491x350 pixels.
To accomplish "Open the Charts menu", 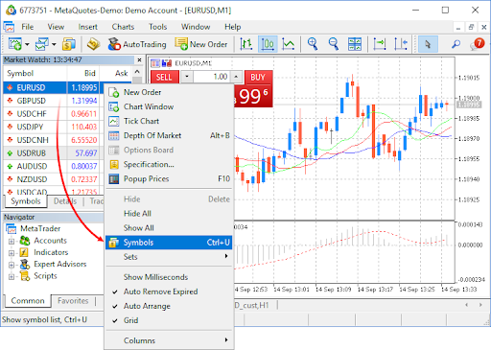I will [123, 27].
